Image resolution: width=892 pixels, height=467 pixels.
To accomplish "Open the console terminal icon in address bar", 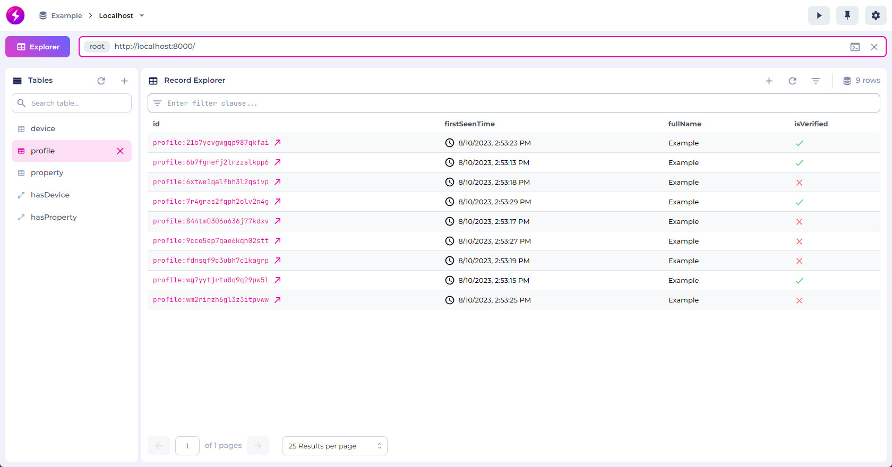I will [855, 47].
